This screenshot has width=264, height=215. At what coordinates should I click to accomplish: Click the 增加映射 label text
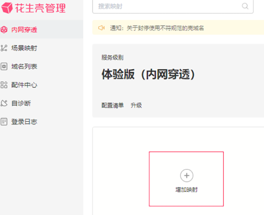(187, 190)
